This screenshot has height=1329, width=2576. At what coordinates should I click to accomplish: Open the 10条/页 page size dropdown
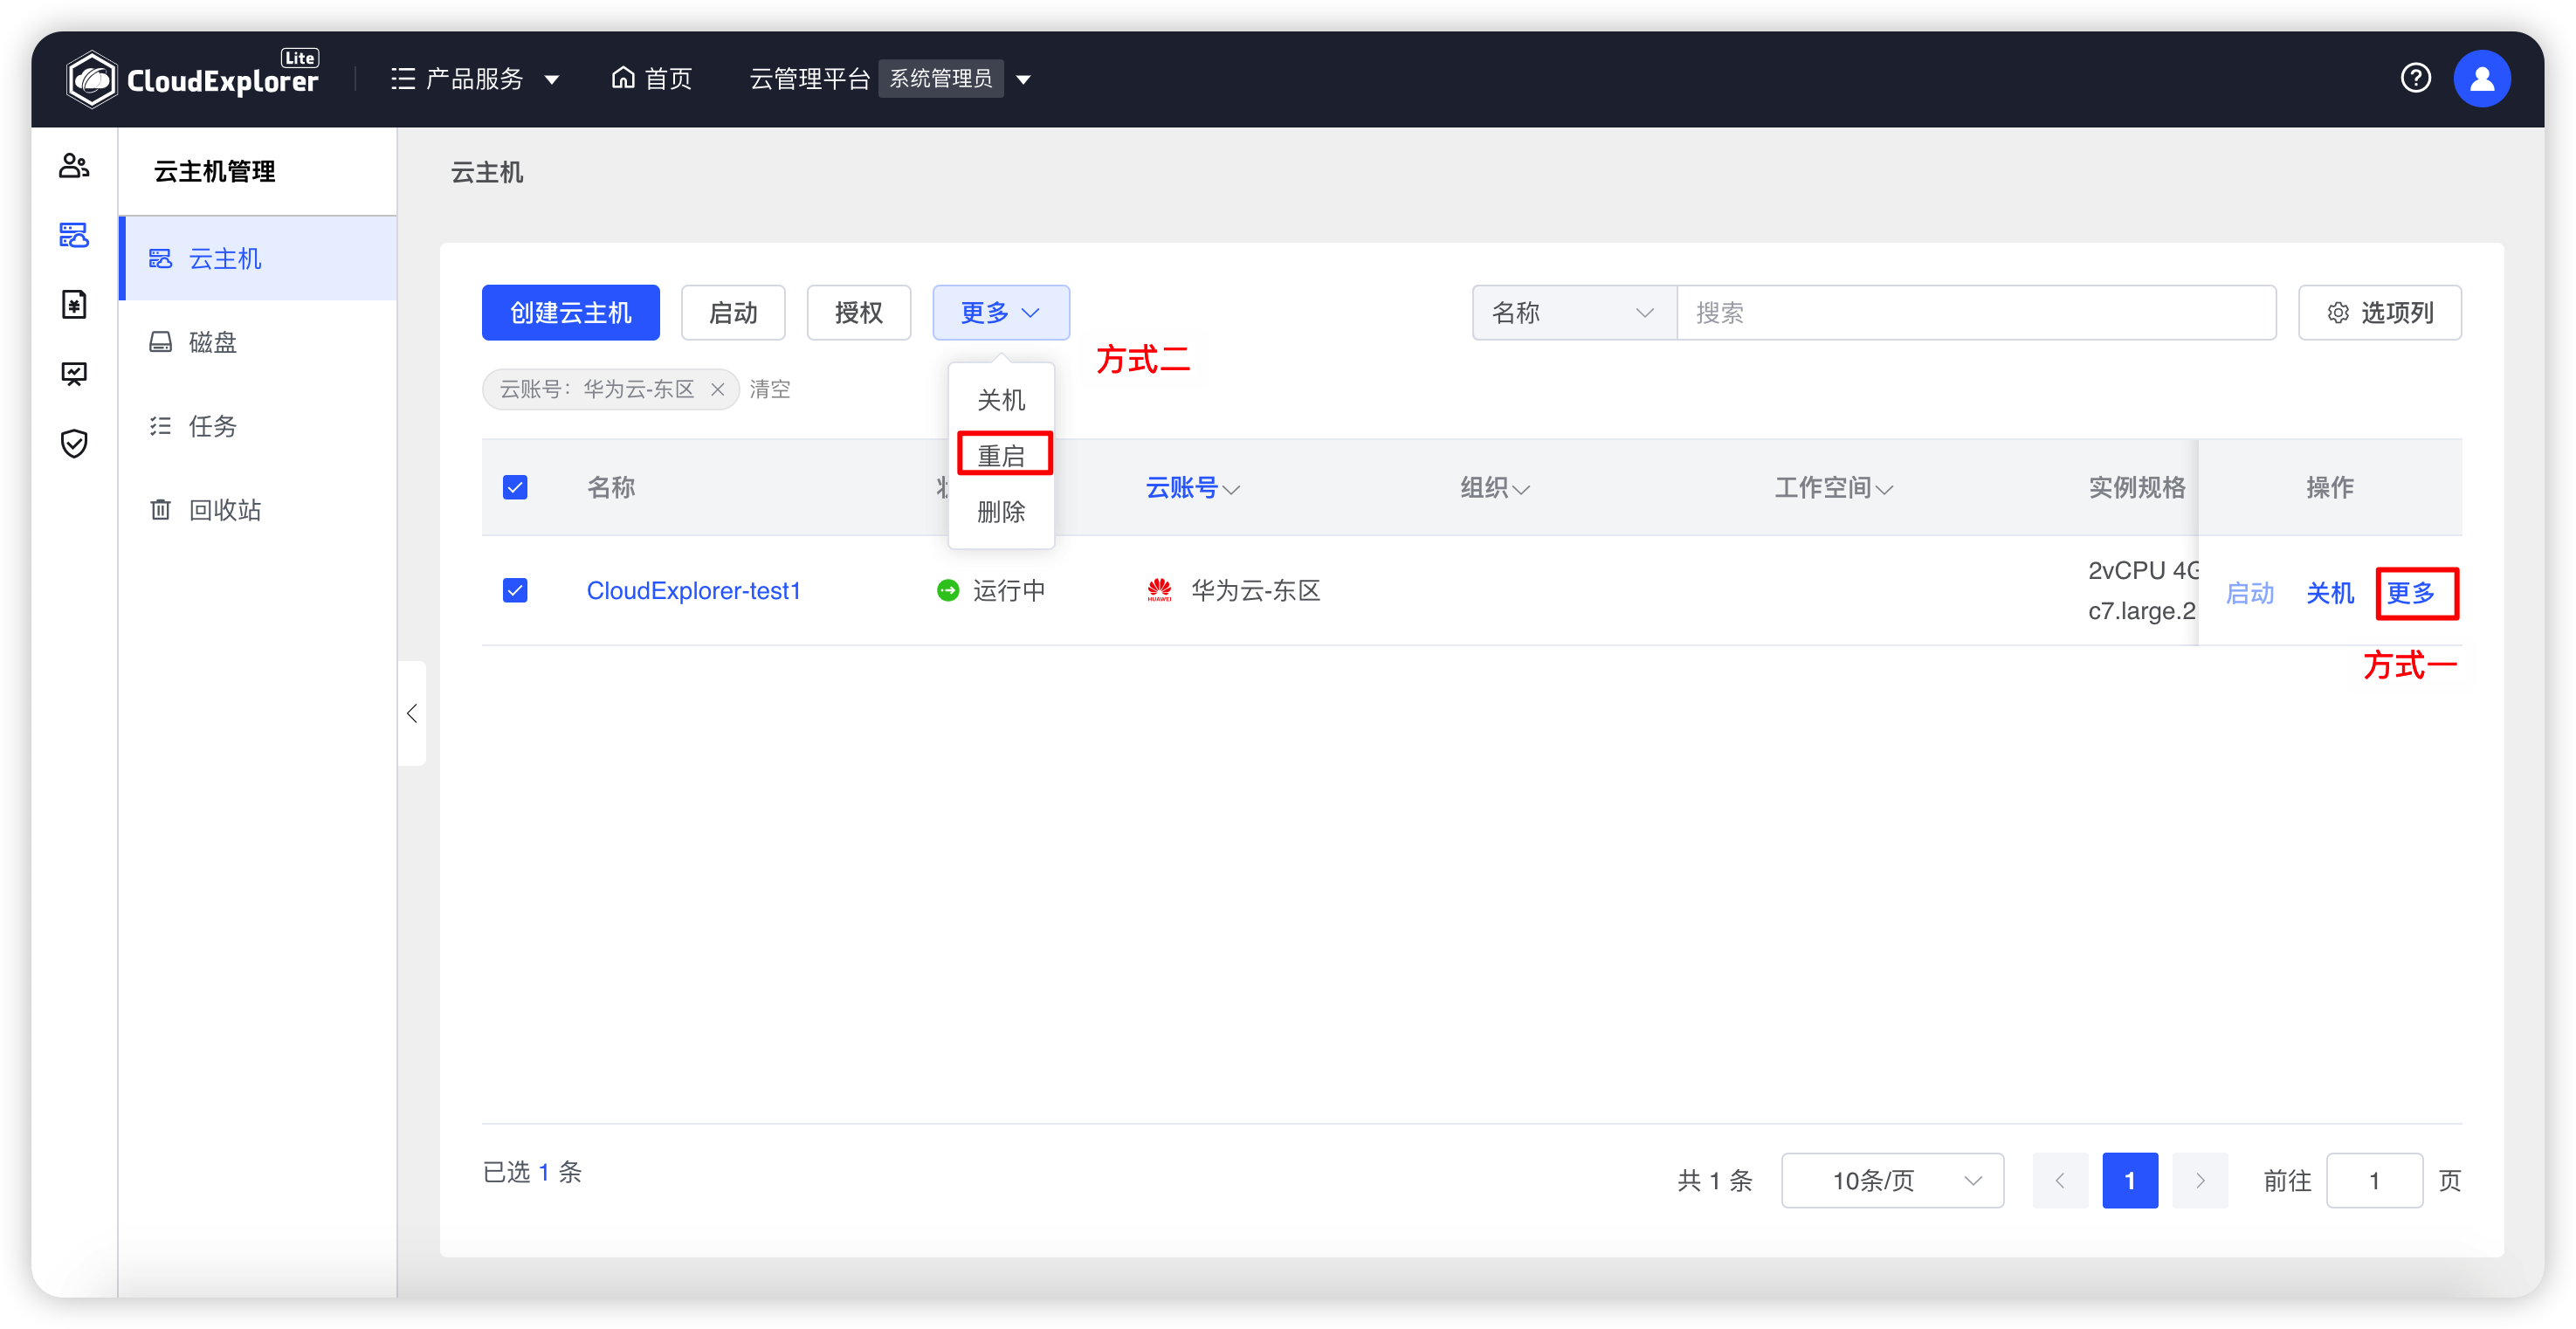pyautogui.click(x=1892, y=1180)
